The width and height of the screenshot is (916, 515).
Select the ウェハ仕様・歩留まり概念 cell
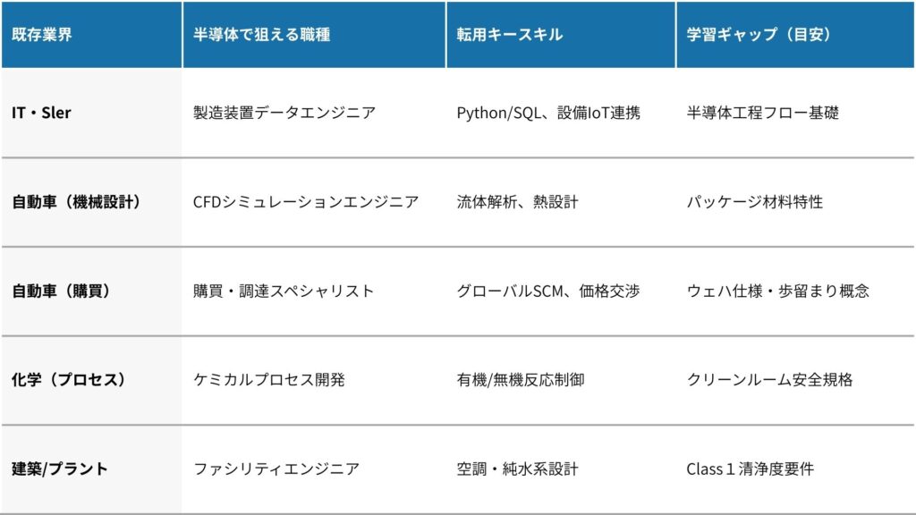coord(778,291)
